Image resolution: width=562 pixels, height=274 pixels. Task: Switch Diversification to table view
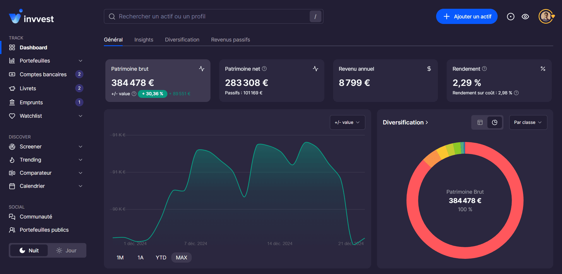(x=479, y=122)
